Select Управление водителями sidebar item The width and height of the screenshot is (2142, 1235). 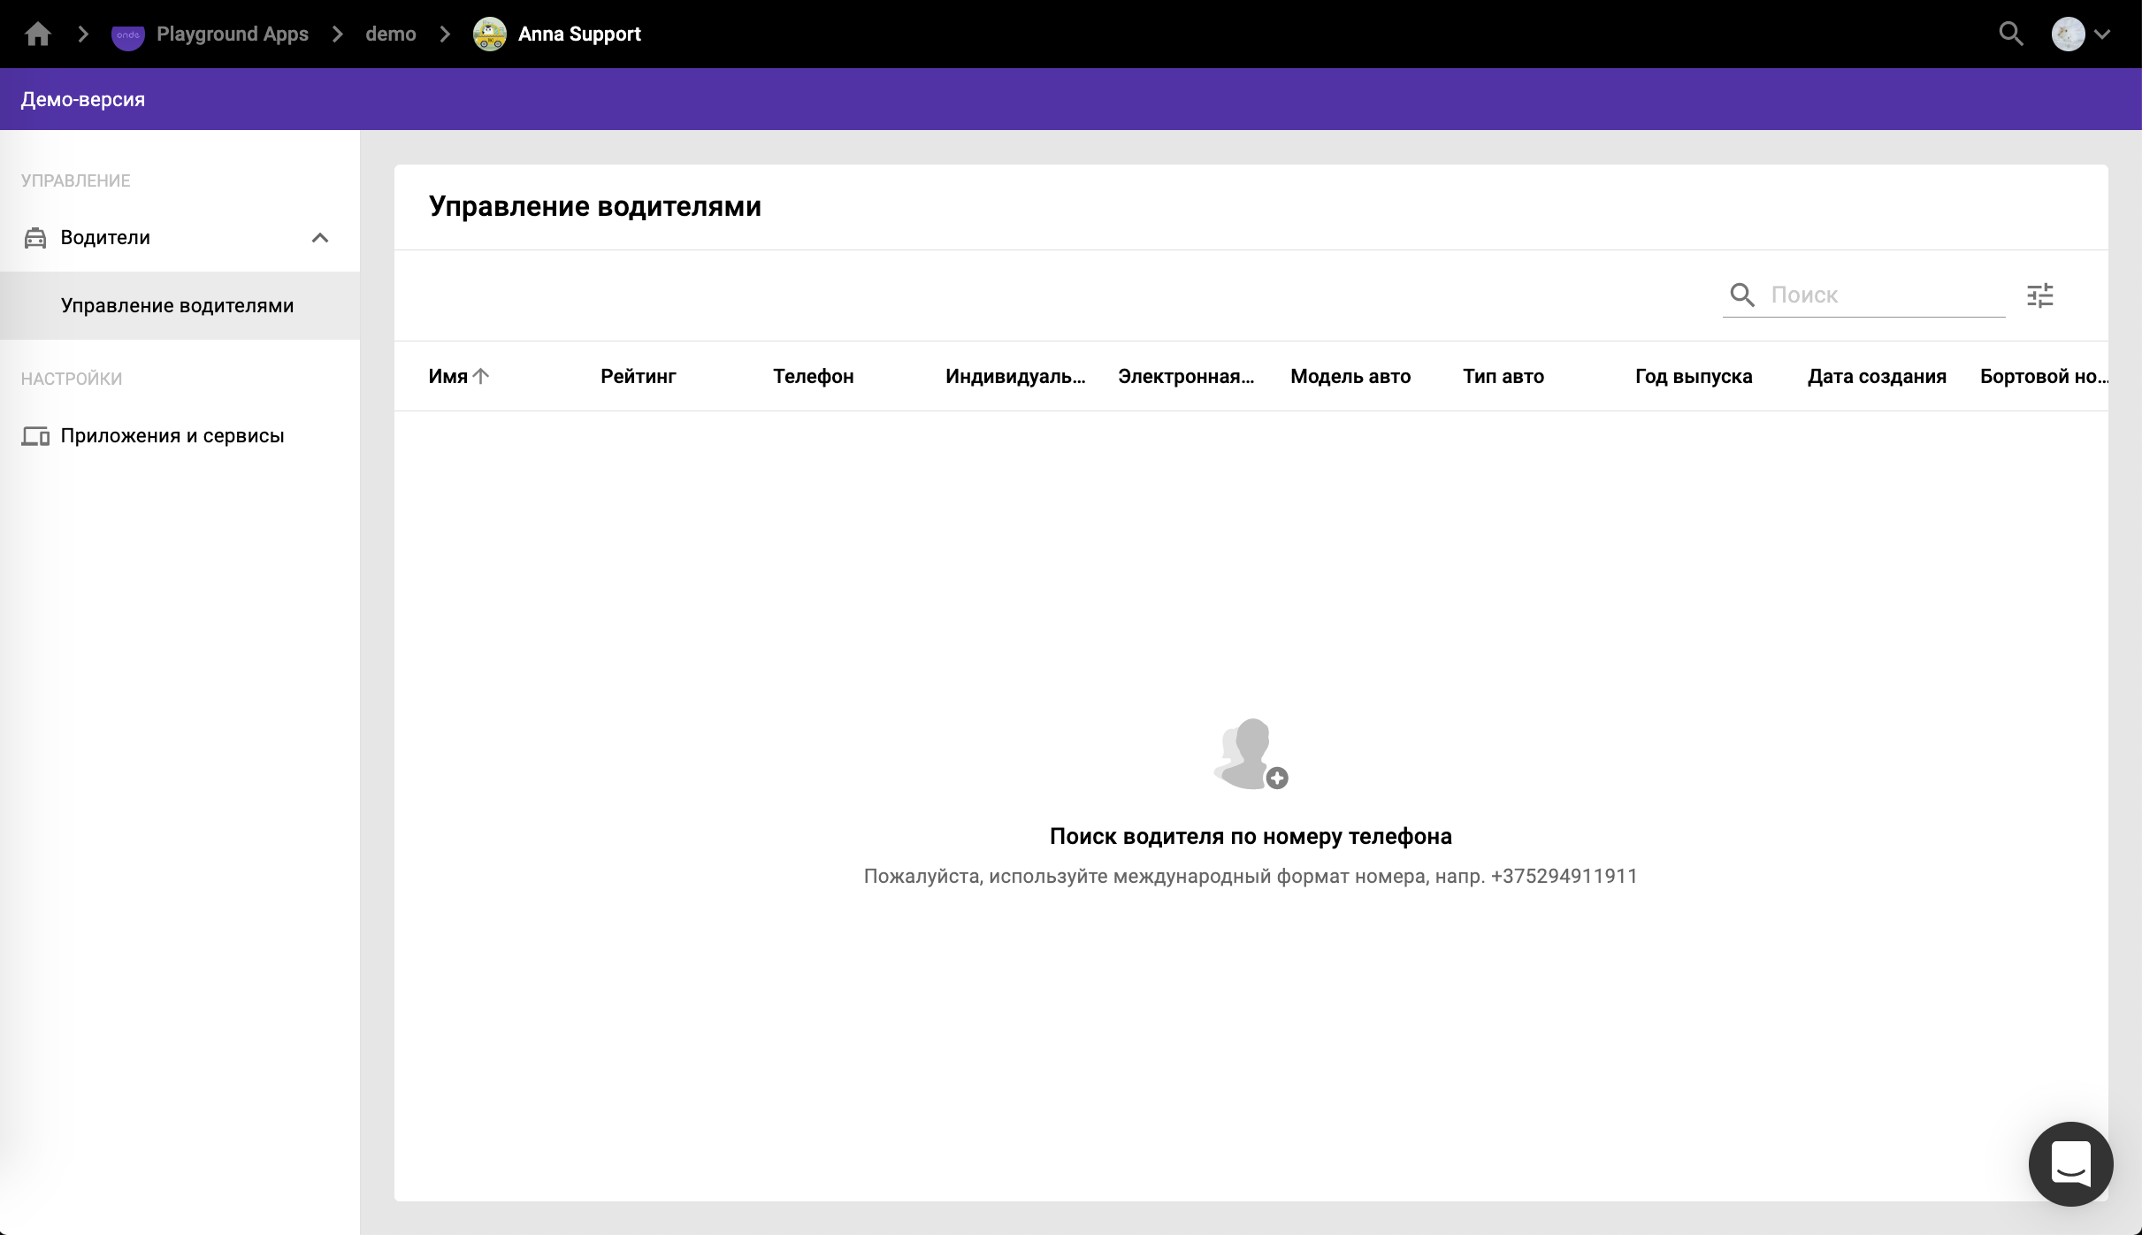tap(177, 305)
